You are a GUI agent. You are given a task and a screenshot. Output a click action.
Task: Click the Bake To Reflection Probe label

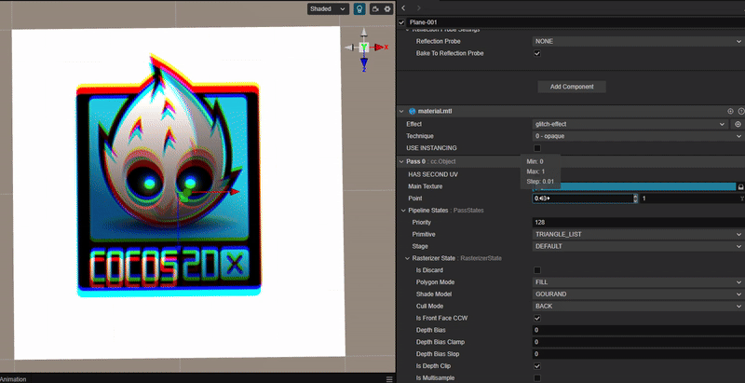point(450,53)
